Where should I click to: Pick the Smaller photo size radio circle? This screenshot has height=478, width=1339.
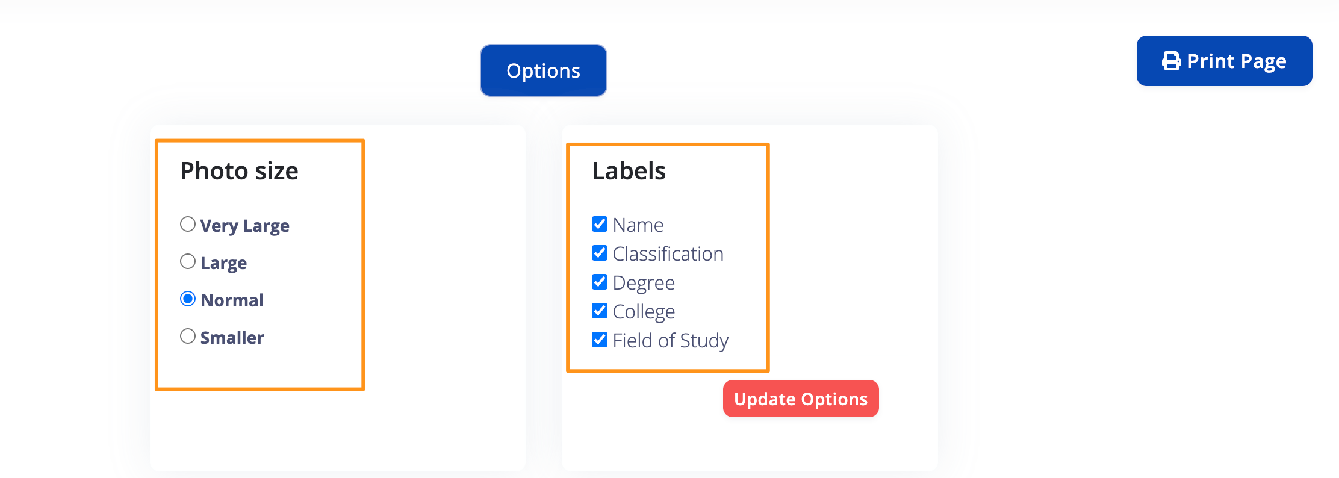188,337
